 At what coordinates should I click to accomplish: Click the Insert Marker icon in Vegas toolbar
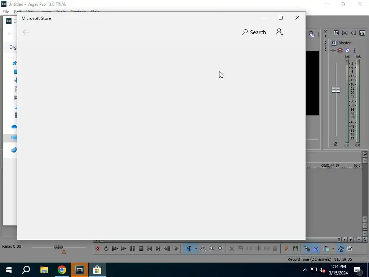click(x=286, y=249)
